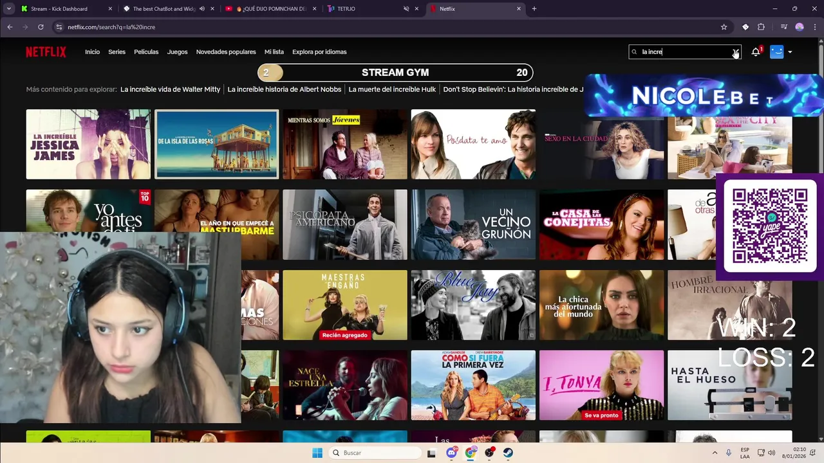Image resolution: width=824 pixels, height=463 pixels.
Task: Open Nace una estrella thumbnail
Action: tap(344, 385)
